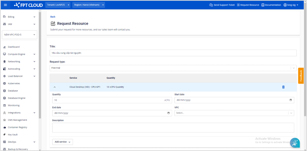Click the Back link

pos(53,17)
